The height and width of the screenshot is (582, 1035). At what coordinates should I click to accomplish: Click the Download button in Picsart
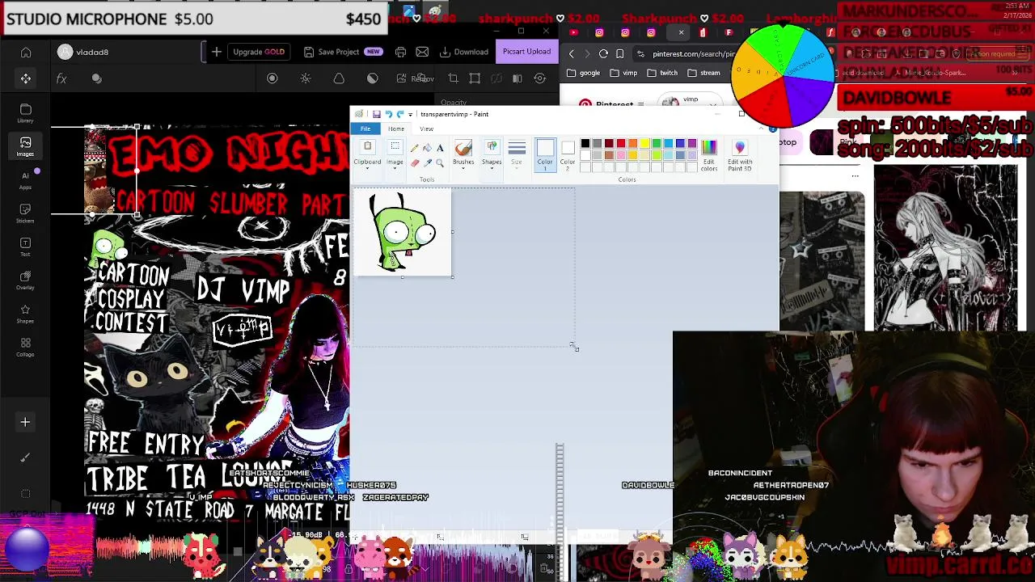(465, 52)
